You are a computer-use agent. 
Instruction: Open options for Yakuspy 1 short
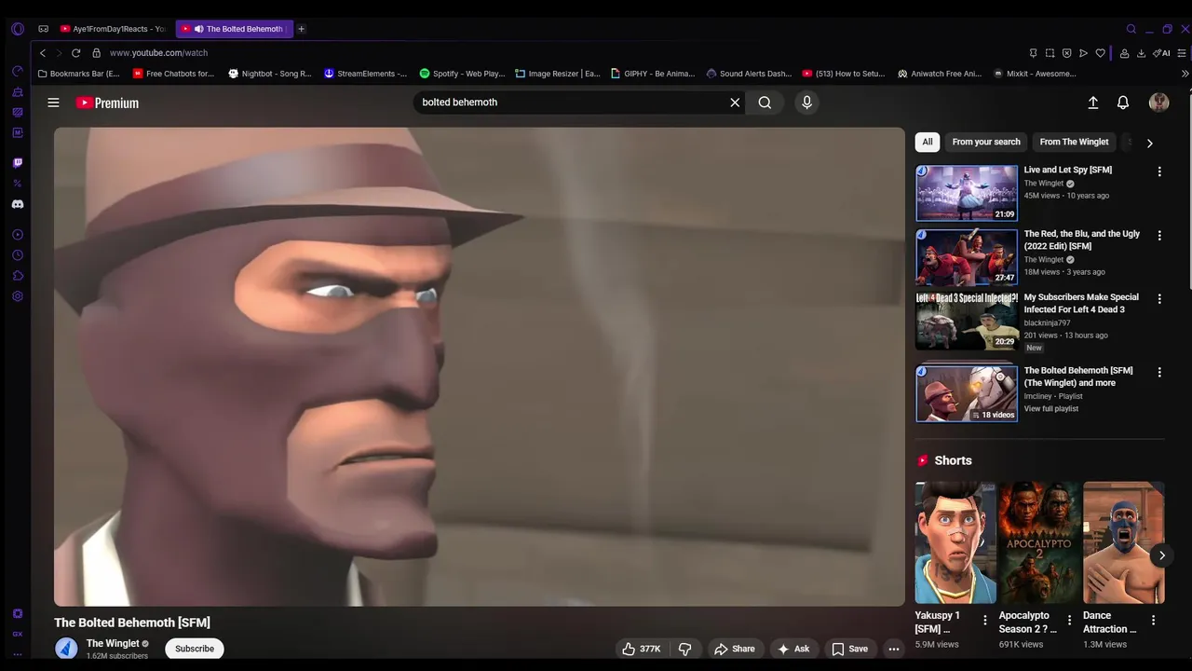(985, 620)
